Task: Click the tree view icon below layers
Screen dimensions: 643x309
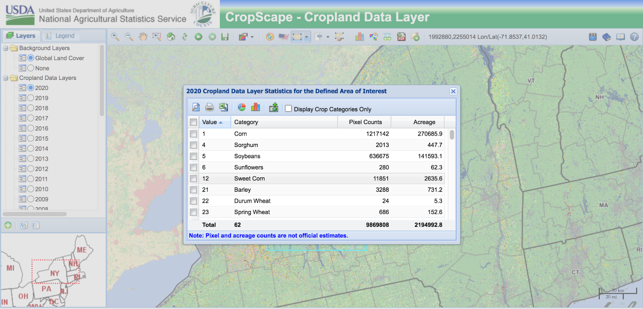Action: click(24, 226)
